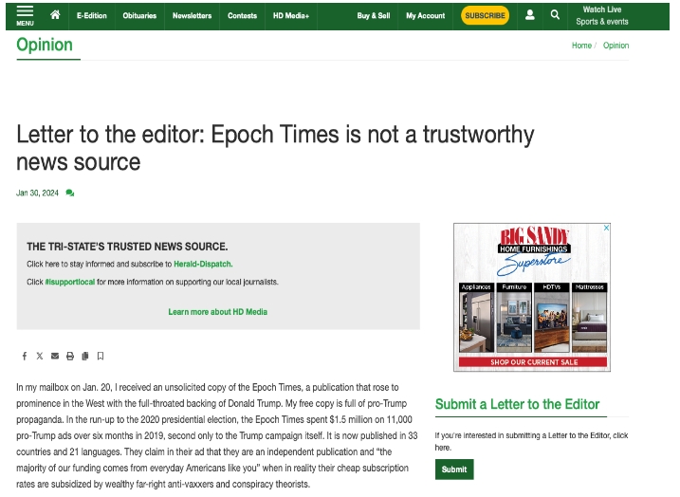Open the Opinion section heading

click(45, 46)
